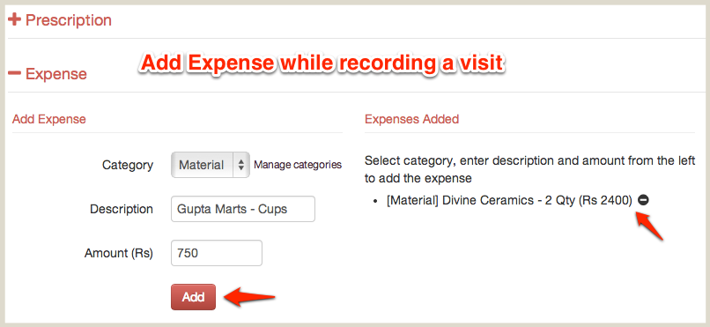The image size is (710, 327).
Task: Collapse Expense using the minus icon
Action: click(14, 73)
